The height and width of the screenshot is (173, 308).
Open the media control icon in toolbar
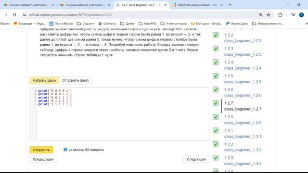point(293,15)
